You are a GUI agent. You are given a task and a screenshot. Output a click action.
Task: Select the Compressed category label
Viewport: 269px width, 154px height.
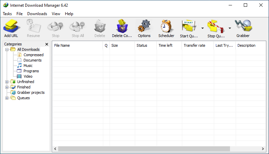click(x=34, y=55)
